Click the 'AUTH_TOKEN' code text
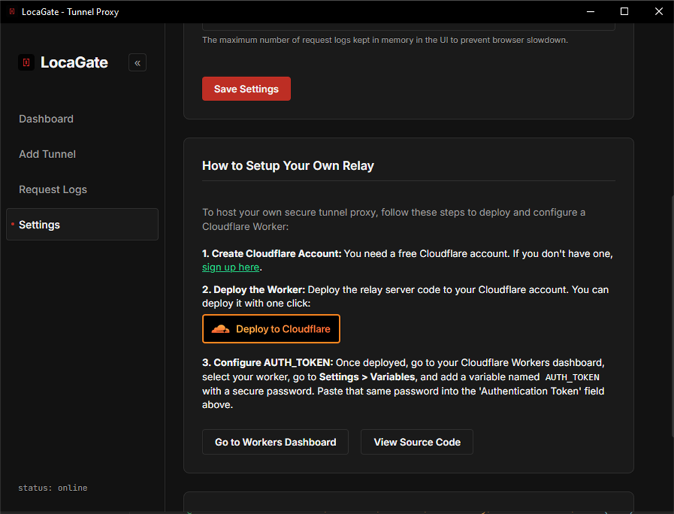The width and height of the screenshot is (674, 514). tap(572, 377)
